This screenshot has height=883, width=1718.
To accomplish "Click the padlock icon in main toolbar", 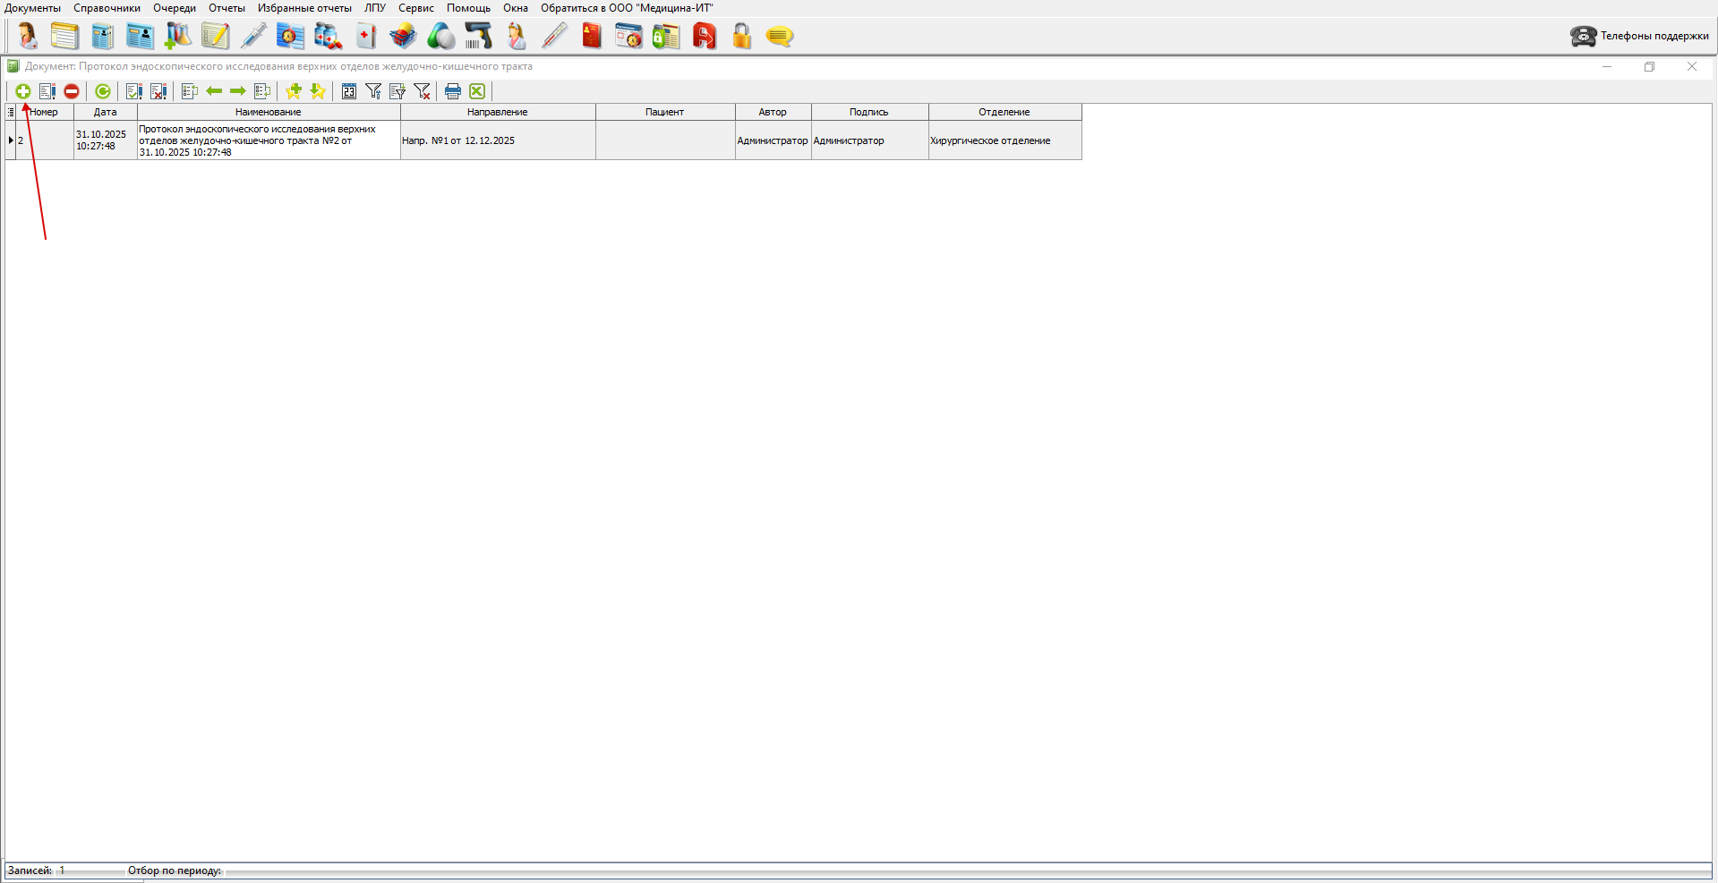I will pos(741,37).
